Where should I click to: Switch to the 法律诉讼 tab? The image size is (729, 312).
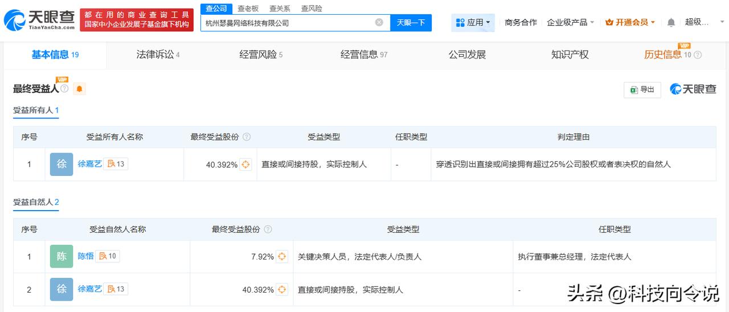[158, 55]
